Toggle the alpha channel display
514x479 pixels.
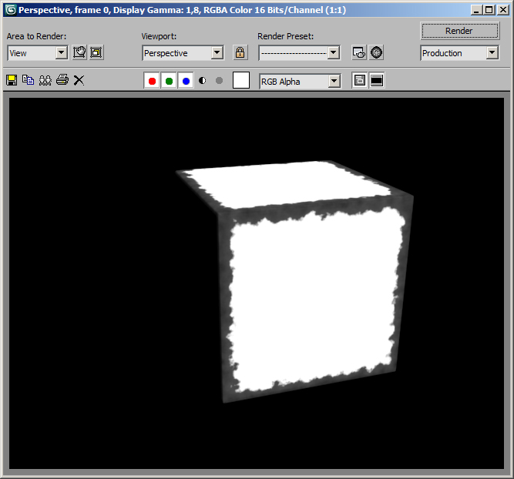202,81
